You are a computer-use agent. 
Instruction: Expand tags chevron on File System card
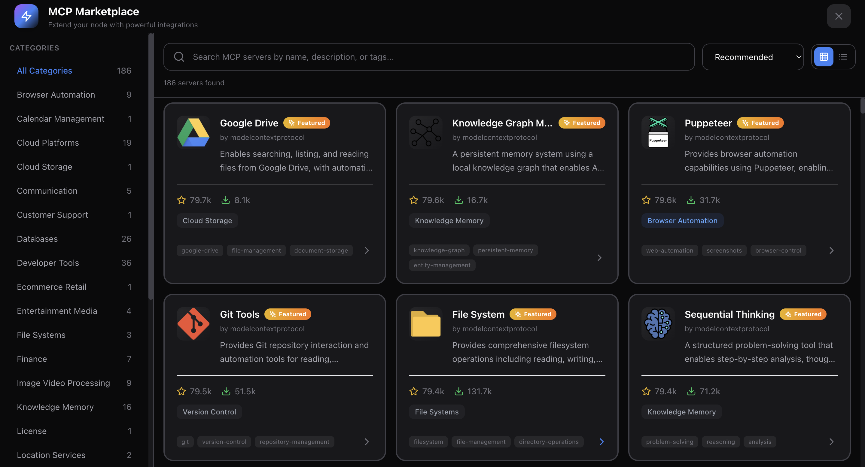coord(602,441)
